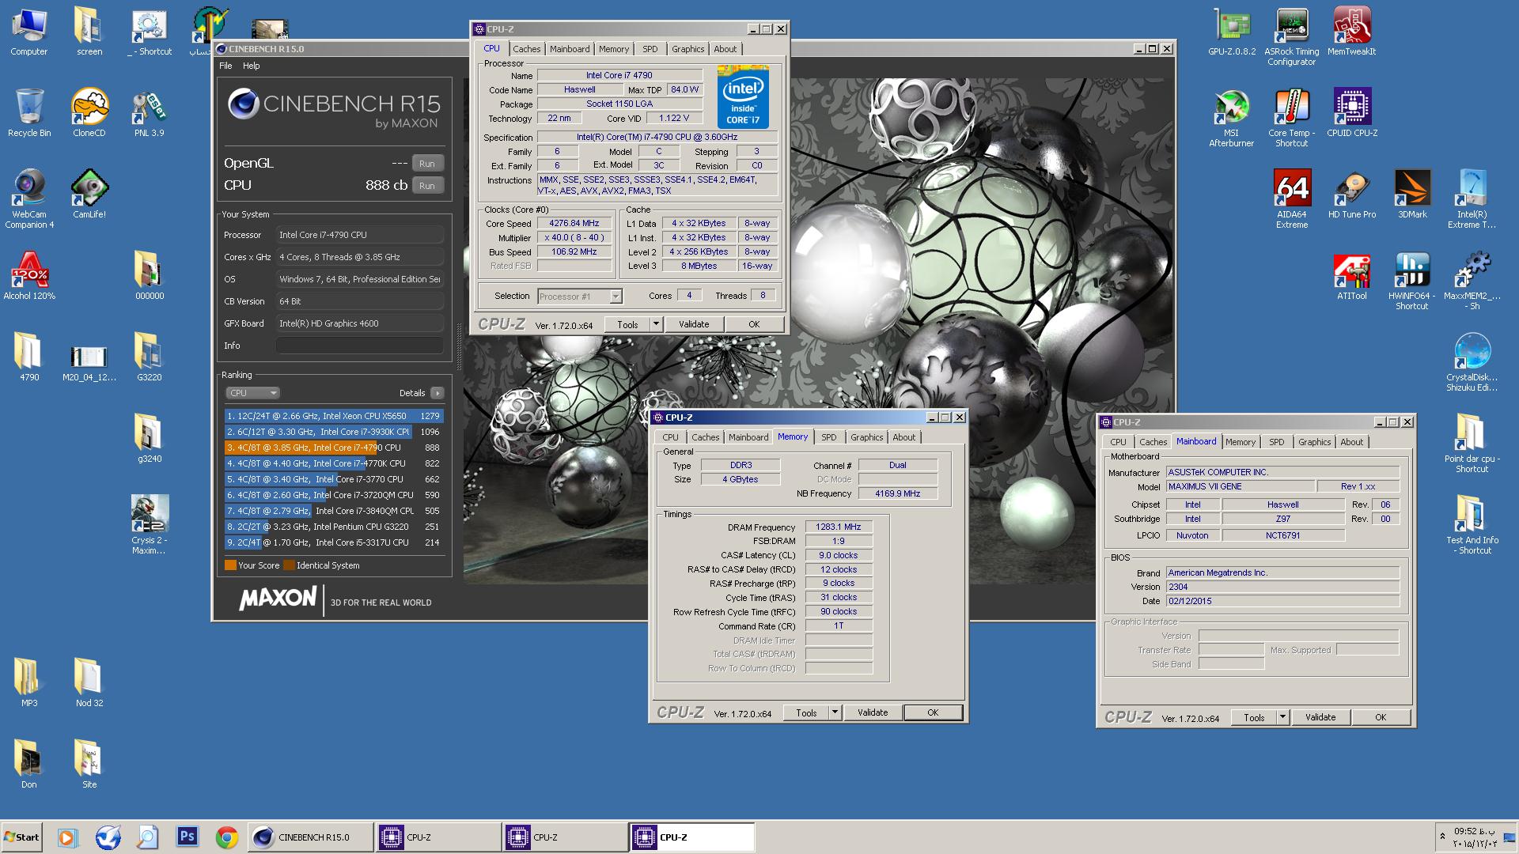Open ASRock Timing Configurator icon
1519x854 pixels.
pyautogui.click(x=1291, y=37)
